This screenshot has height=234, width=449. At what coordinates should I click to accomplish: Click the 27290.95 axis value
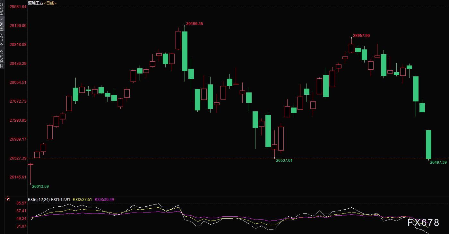18,120
